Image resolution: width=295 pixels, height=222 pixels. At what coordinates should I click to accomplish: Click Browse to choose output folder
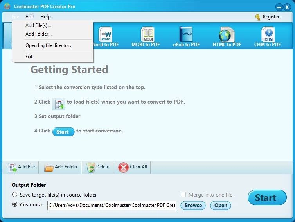point(193,205)
